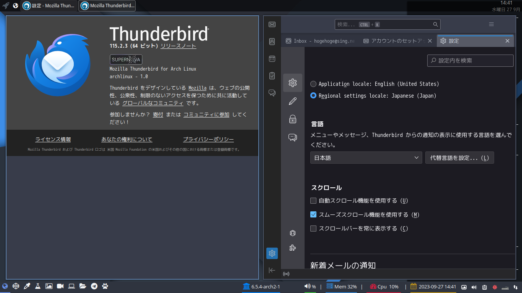Open the Calendar space icon
The width and height of the screenshot is (522, 293).
point(272,59)
